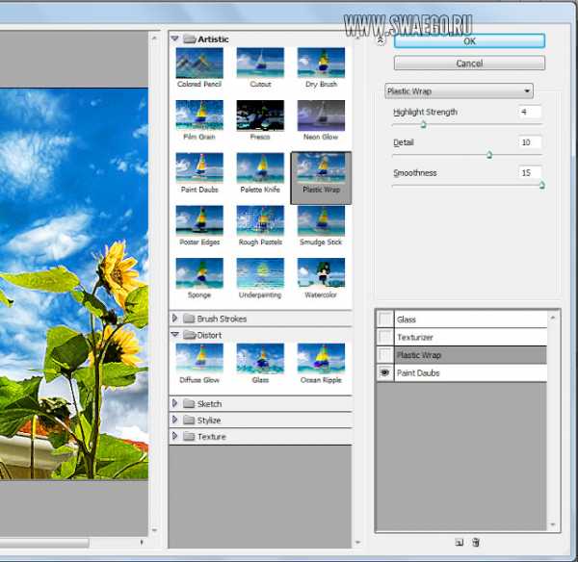The width and height of the screenshot is (578, 562).
Task: Click preview pane scroll up arrow
Action: point(154,38)
